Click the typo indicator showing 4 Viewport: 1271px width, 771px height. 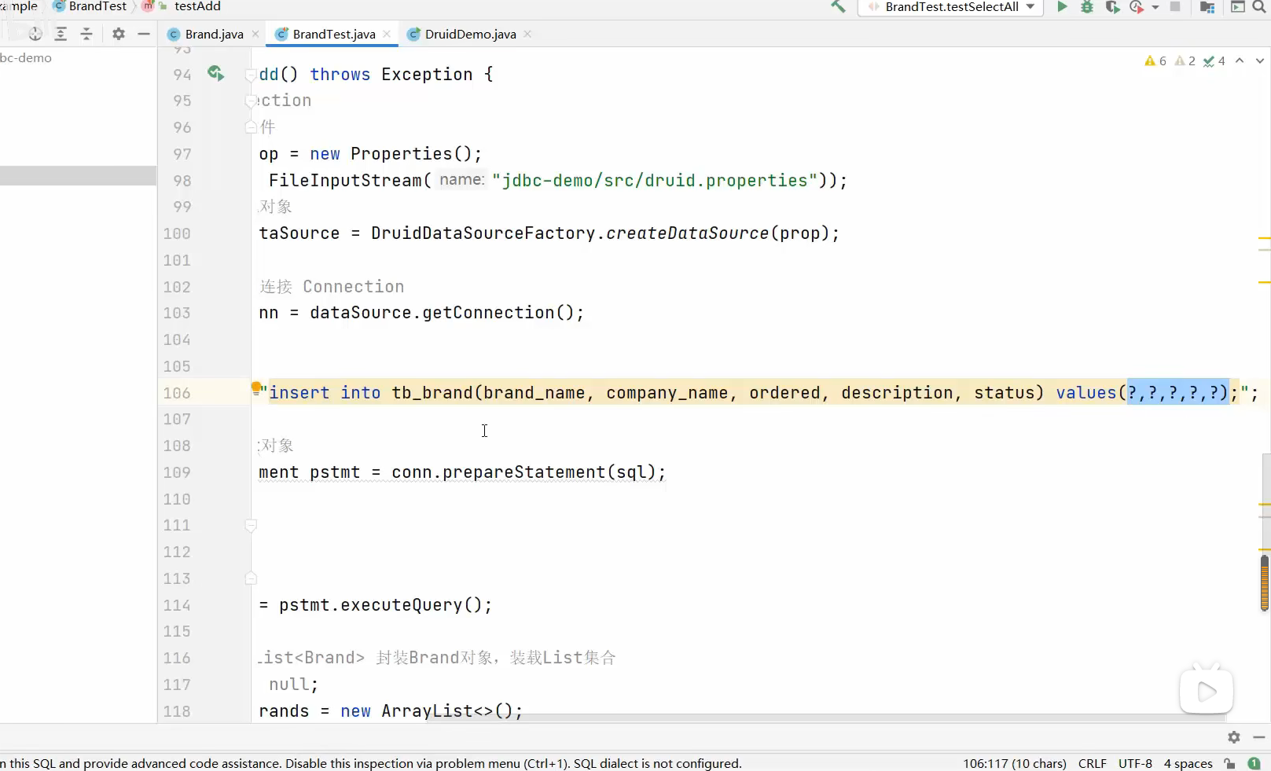[1214, 61]
